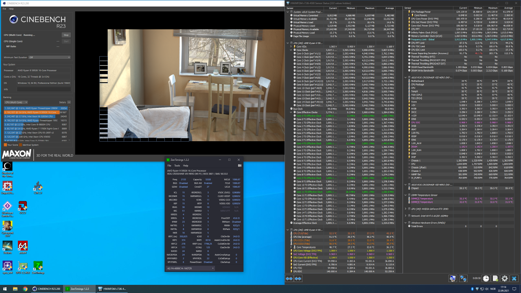
Task: Expand the GPU [#0] NVIDIA GeForce RTX section
Action: (x=406, y=209)
